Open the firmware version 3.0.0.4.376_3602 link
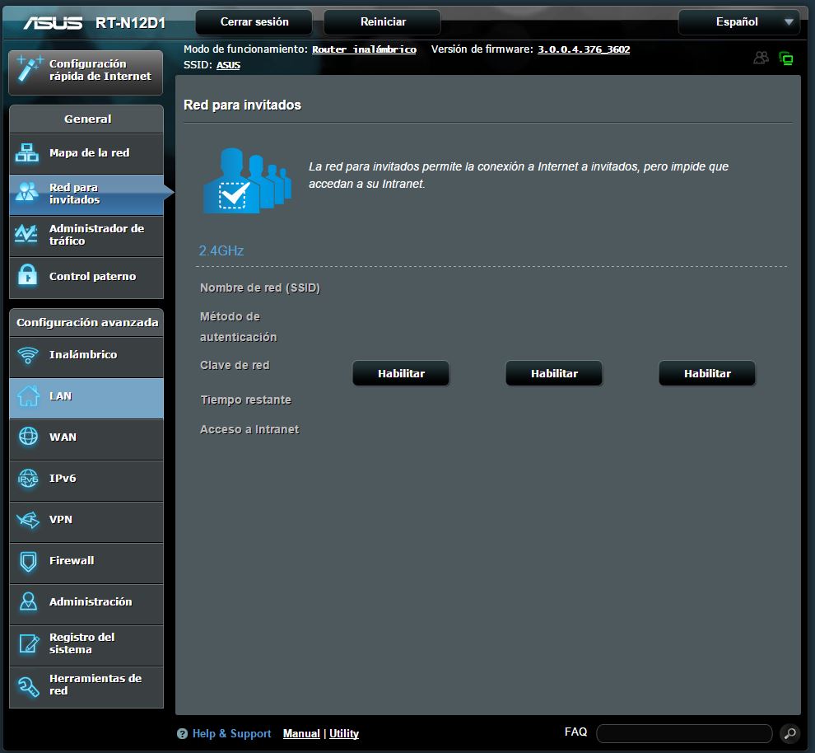Screen dimensions: 815x753 coord(584,49)
